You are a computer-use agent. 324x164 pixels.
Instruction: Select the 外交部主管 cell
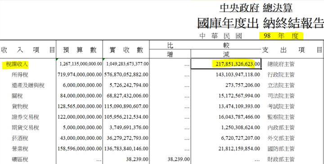(281, 138)
